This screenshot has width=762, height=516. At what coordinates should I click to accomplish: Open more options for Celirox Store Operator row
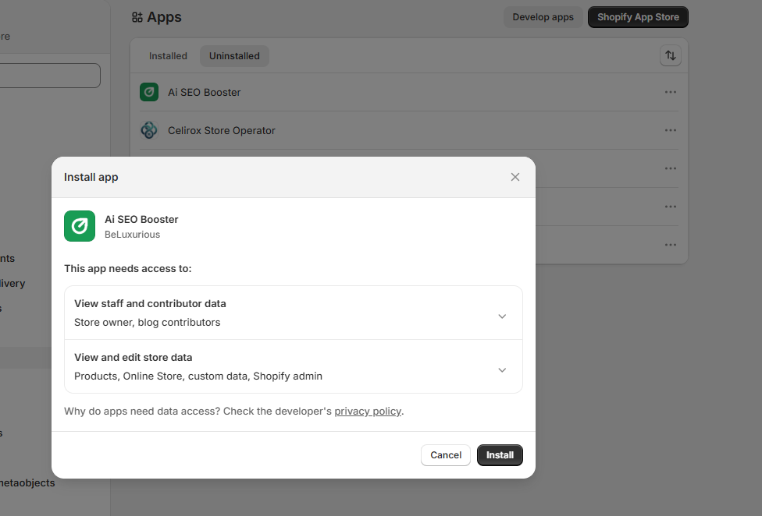[670, 130]
